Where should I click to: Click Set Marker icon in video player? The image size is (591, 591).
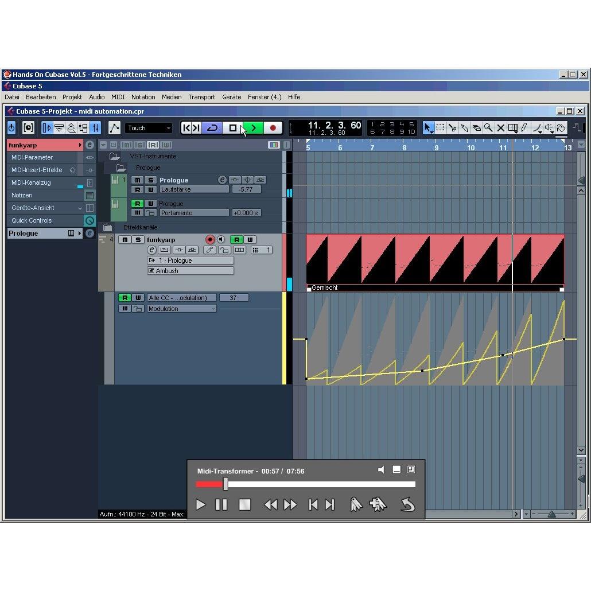click(356, 504)
